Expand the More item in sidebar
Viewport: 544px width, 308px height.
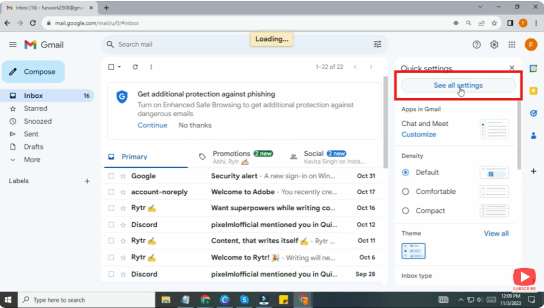[32, 159]
